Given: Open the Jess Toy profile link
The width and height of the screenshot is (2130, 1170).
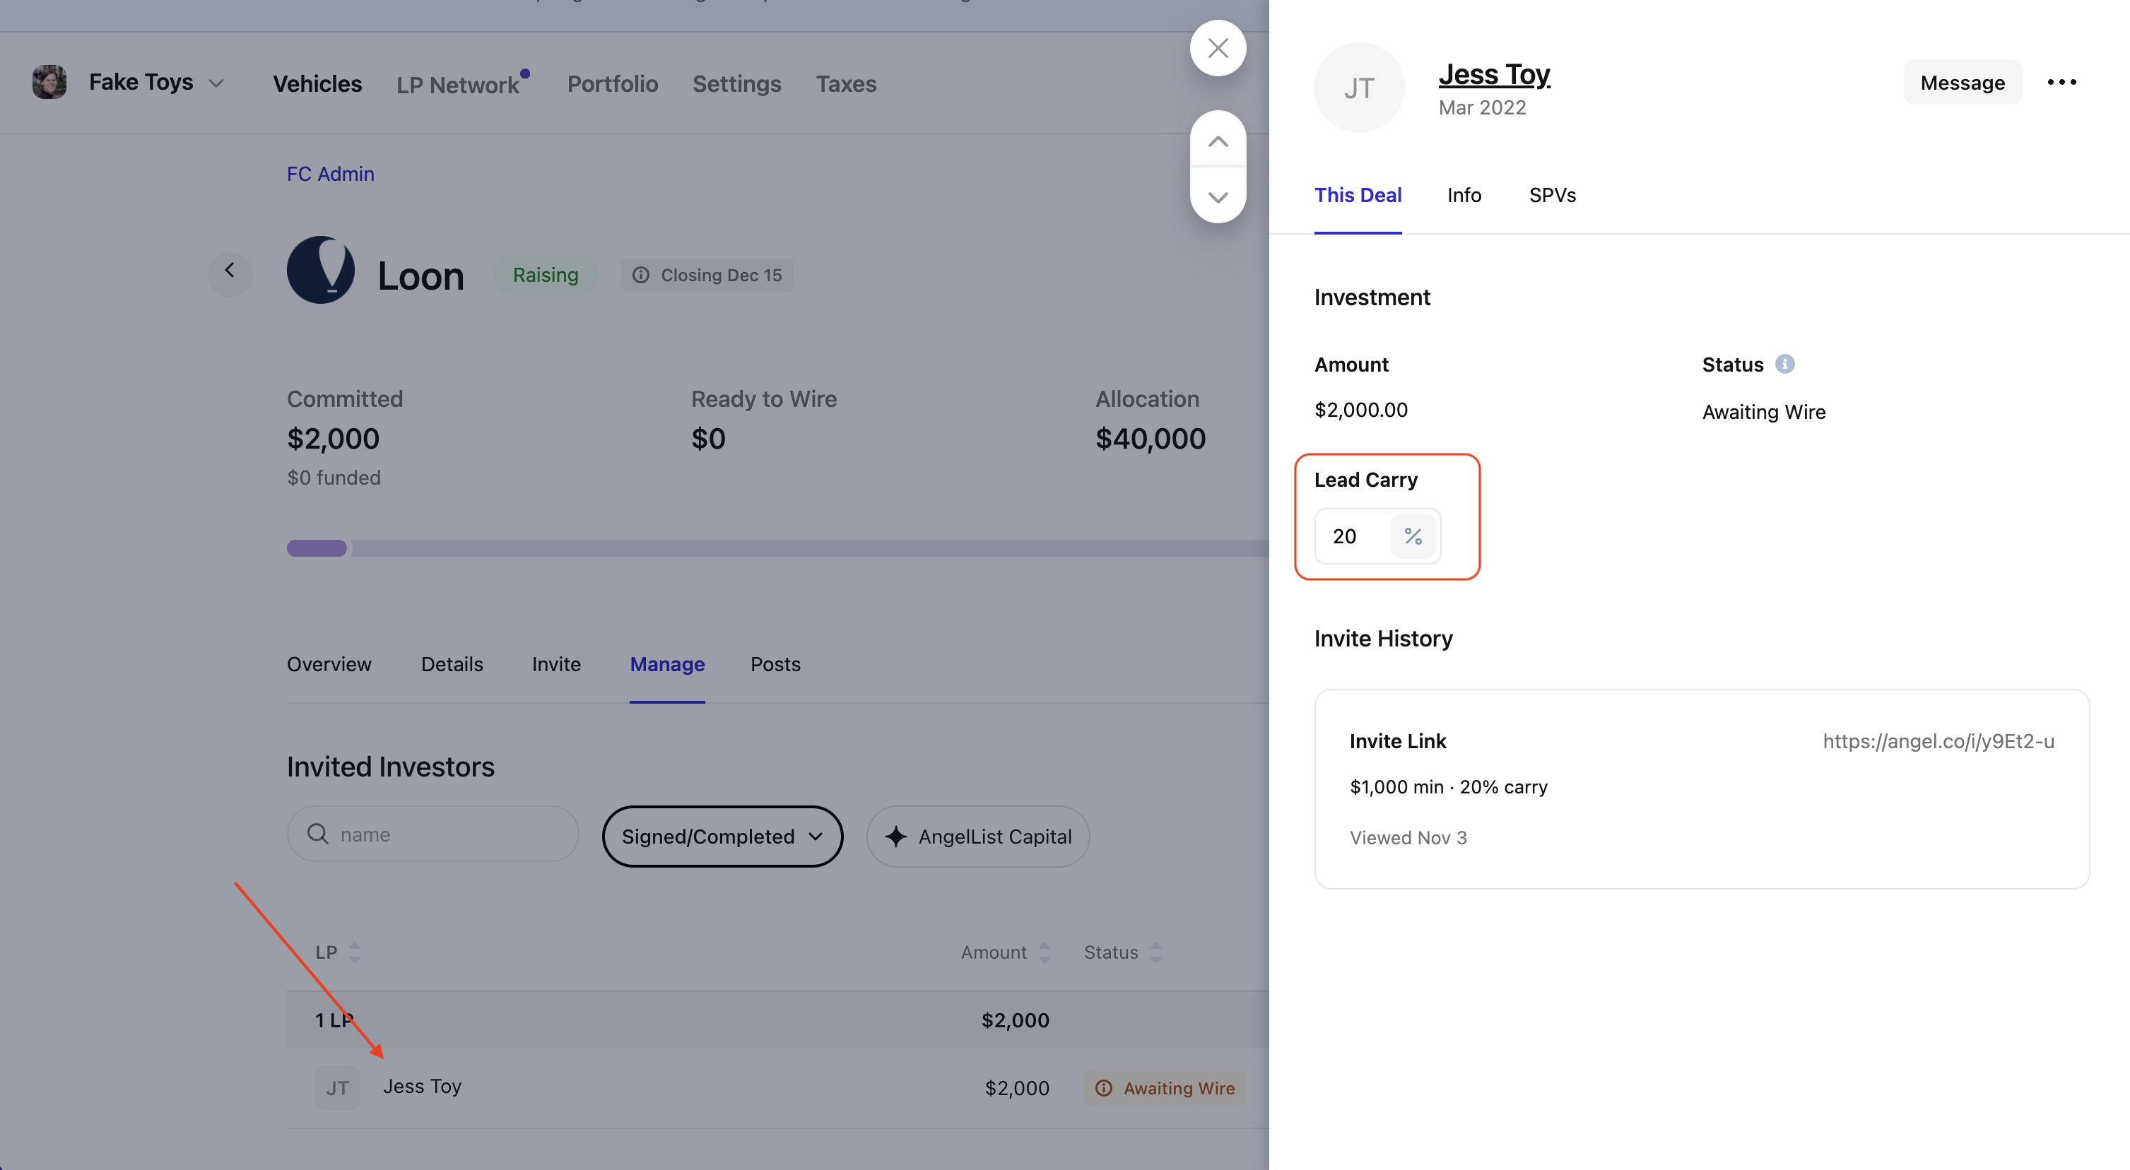Looking at the screenshot, I should (1493, 74).
